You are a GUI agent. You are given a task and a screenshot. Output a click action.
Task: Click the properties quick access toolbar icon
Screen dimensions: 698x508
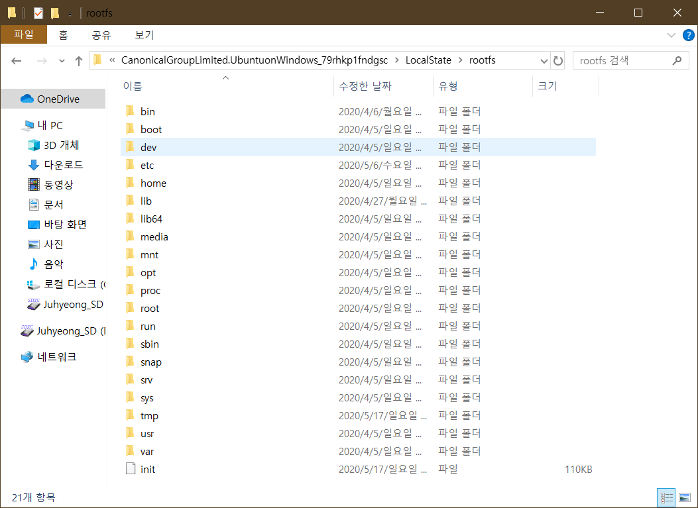pos(38,13)
